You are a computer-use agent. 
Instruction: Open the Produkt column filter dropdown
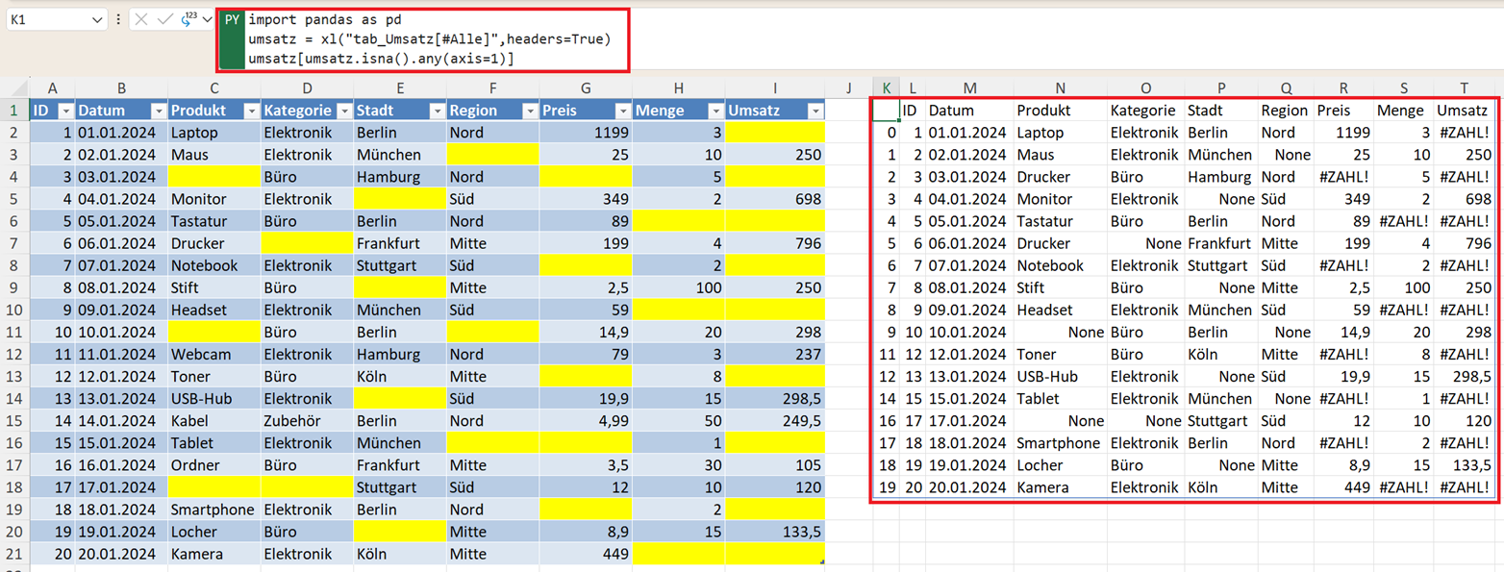[249, 112]
